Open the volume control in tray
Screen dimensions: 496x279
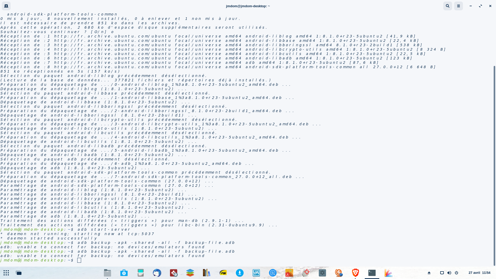(x=449, y=273)
